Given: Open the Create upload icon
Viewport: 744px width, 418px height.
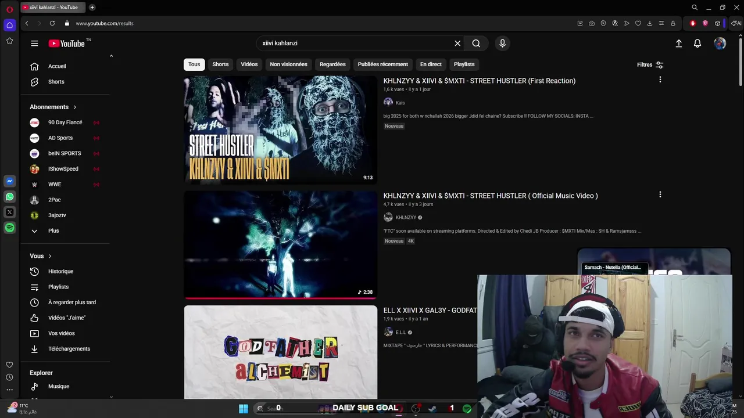Looking at the screenshot, I should coord(678,44).
